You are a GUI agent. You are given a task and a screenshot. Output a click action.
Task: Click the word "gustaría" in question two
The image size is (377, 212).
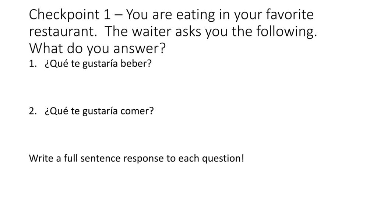pyautogui.click(x=100, y=111)
